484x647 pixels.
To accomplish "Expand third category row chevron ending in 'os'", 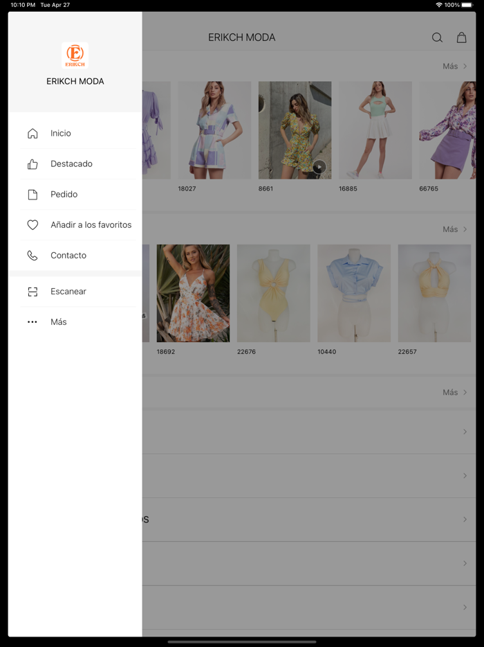I will (465, 519).
